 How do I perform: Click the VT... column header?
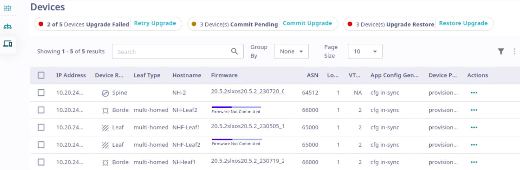tap(355, 75)
